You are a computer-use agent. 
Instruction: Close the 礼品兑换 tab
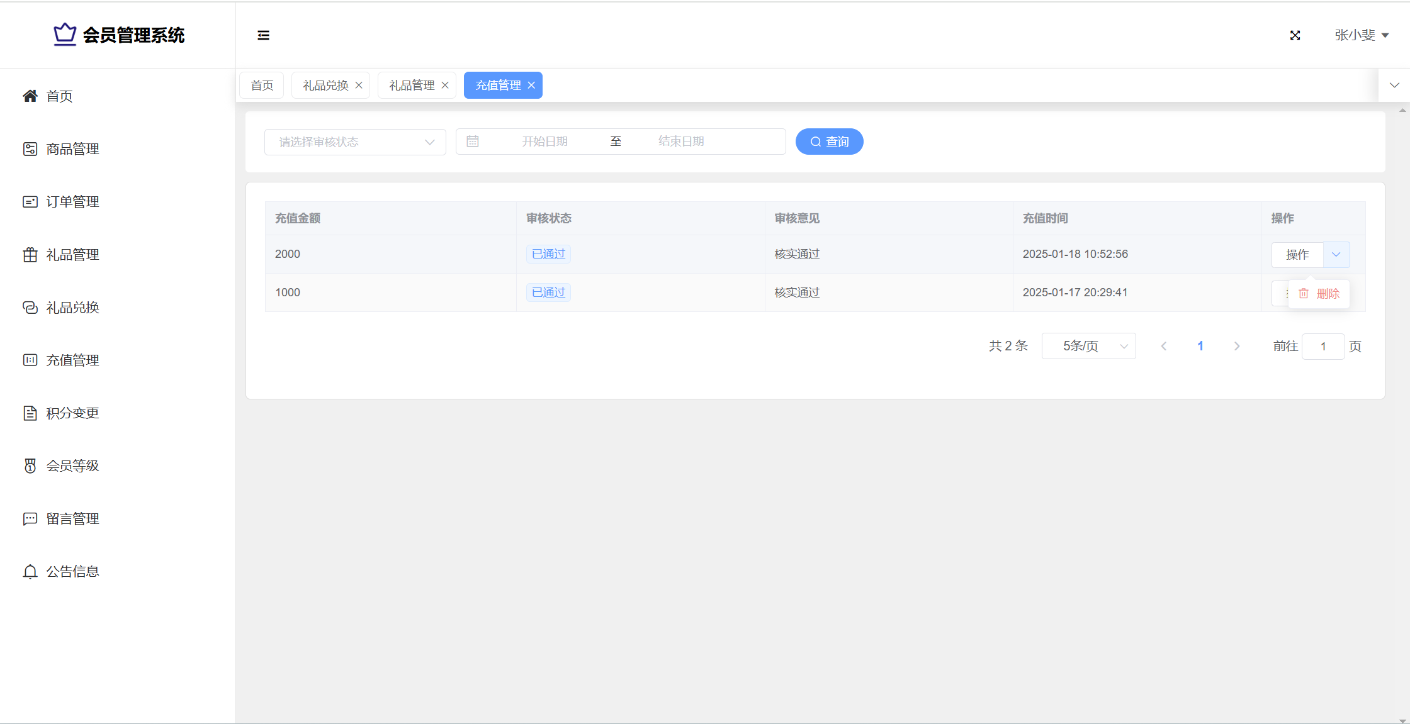point(359,86)
